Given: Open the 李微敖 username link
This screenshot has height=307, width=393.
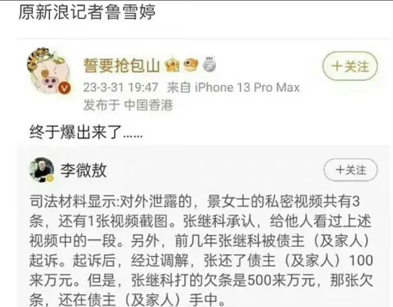Looking at the screenshot, I should pyautogui.click(x=84, y=170).
